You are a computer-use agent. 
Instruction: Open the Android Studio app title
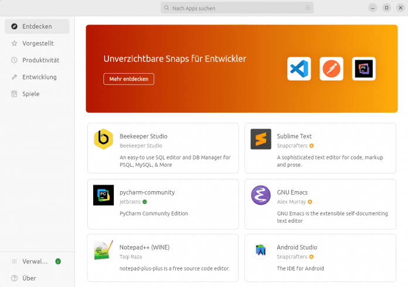point(297,247)
